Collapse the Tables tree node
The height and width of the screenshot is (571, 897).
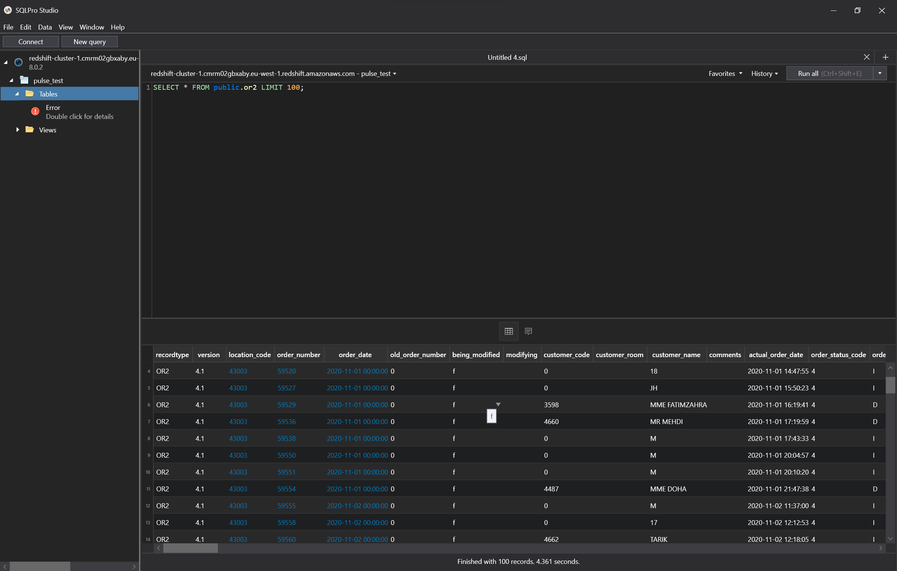coord(16,93)
